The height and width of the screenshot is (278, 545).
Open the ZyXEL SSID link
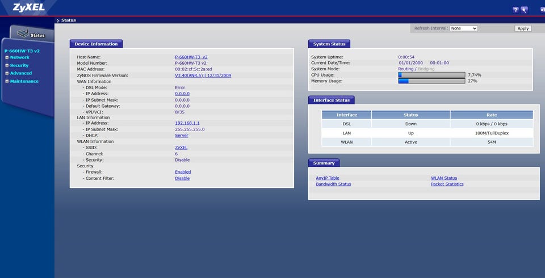(x=181, y=148)
